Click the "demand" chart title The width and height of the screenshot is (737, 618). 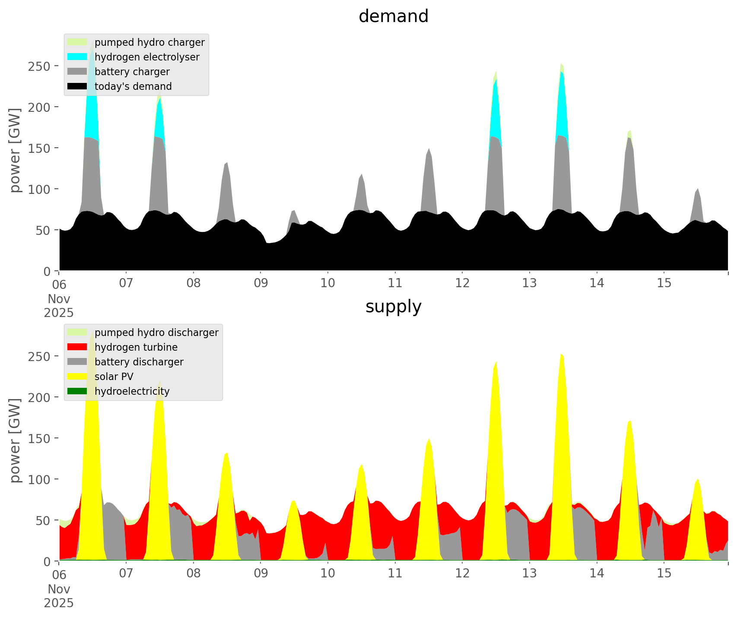pos(393,16)
